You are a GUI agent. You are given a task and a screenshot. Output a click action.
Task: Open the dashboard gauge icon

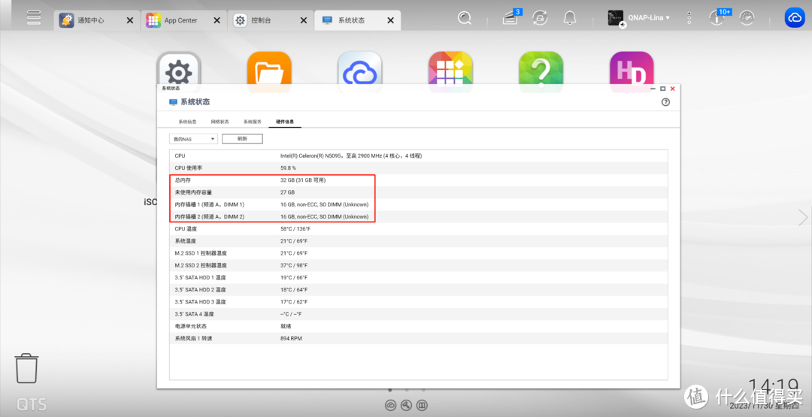pos(747,17)
